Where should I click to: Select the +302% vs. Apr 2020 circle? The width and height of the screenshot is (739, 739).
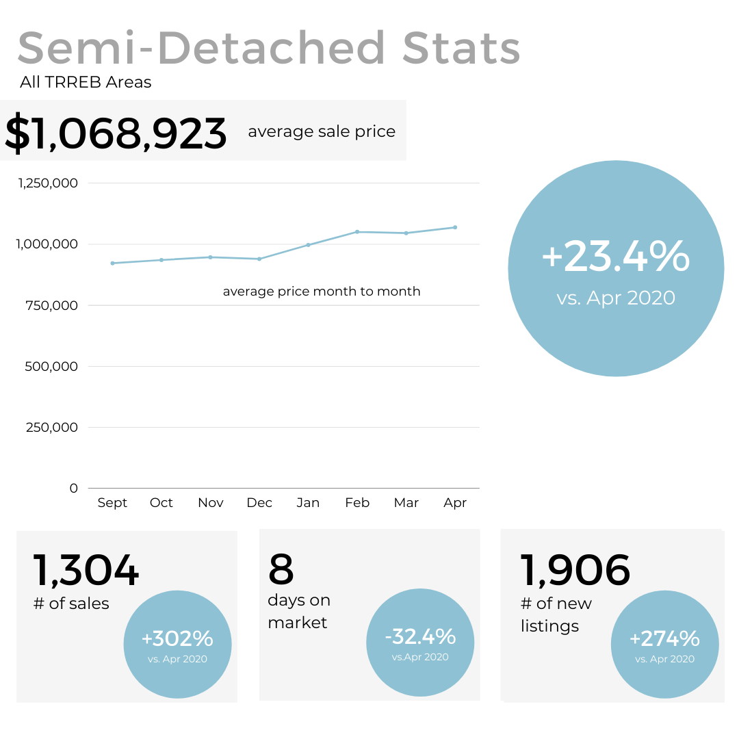[178, 645]
